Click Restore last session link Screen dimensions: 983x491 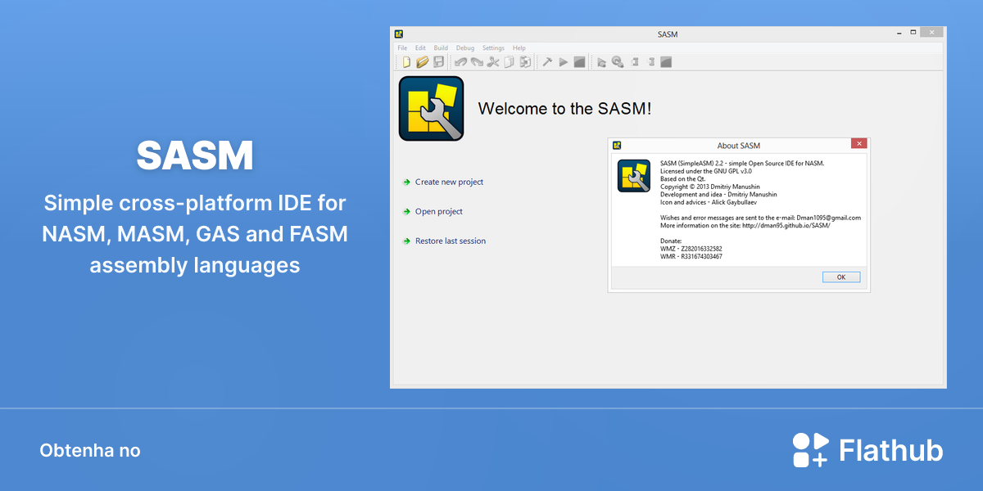(x=451, y=241)
